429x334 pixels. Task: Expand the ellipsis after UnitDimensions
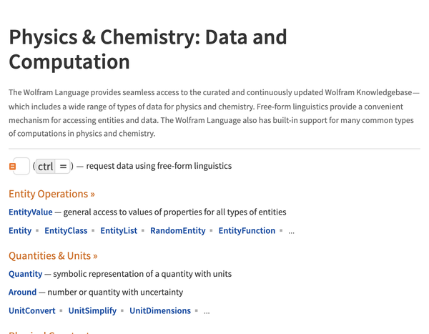[x=207, y=312]
